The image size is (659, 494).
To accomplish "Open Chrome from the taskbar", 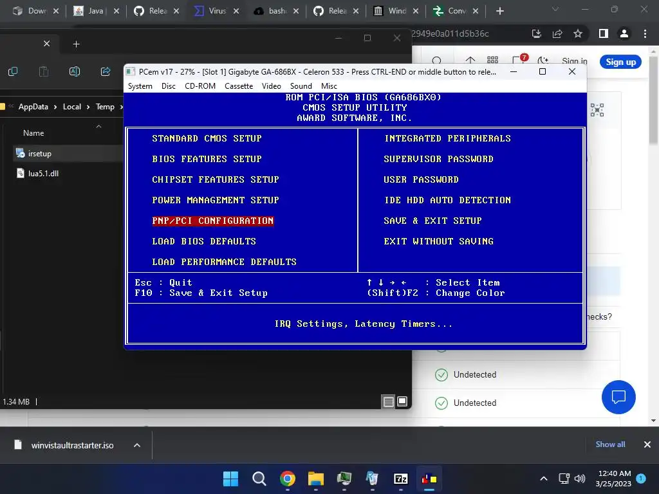I will click(x=288, y=479).
